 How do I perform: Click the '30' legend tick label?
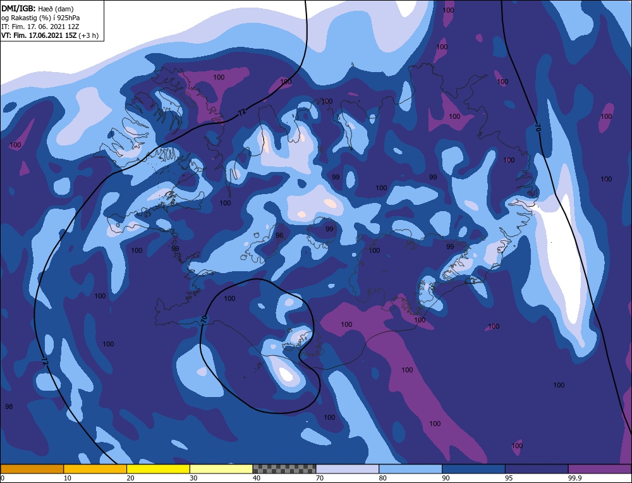pyautogui.click(x=193, y=478)
